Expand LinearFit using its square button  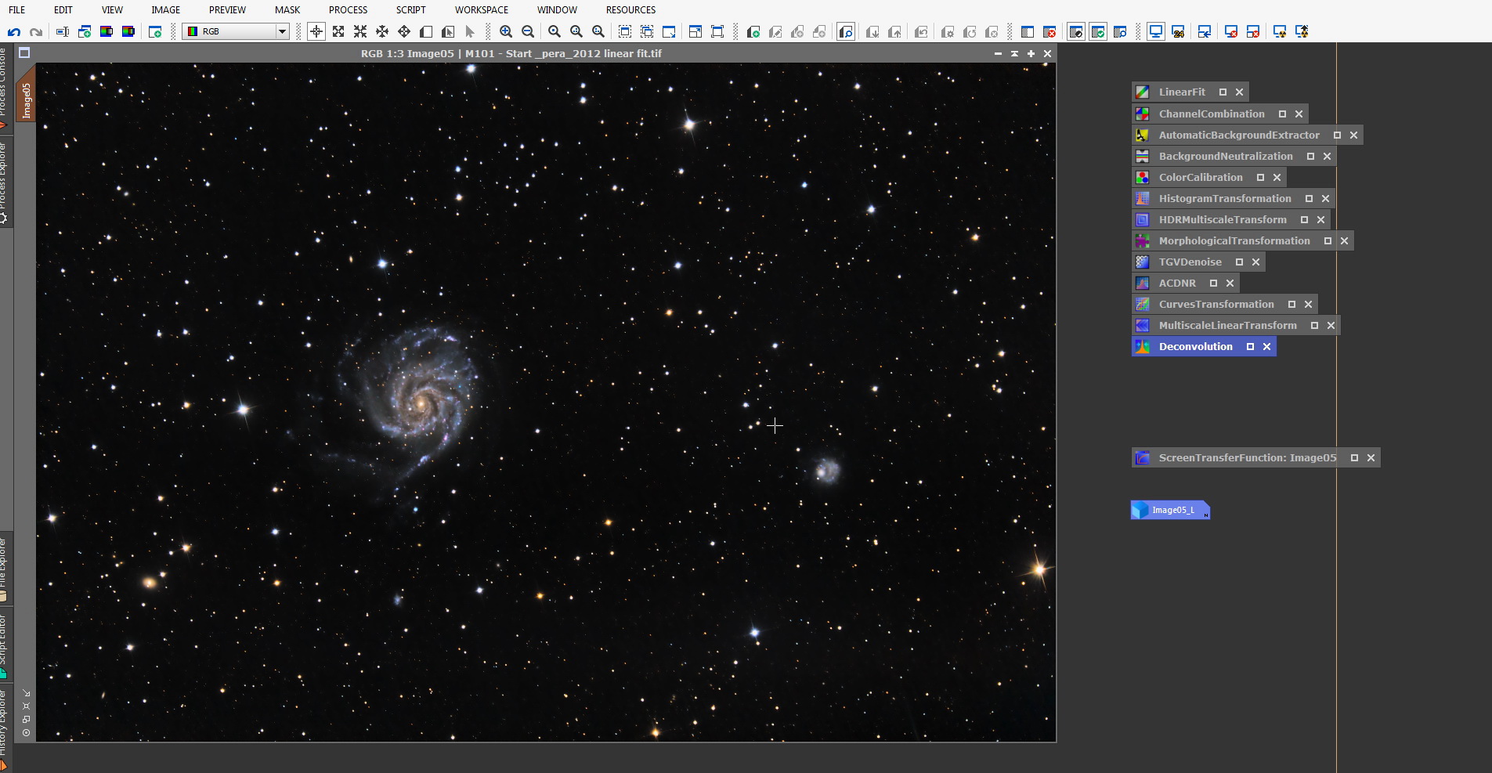[x=1223, y=92]
